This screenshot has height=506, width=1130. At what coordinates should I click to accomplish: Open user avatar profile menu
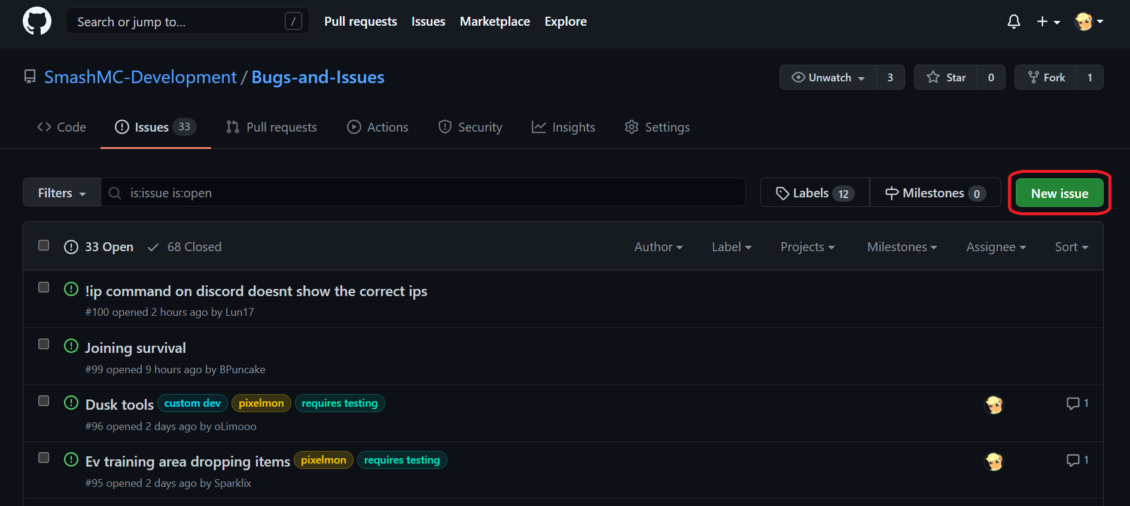coord(1089,22)
